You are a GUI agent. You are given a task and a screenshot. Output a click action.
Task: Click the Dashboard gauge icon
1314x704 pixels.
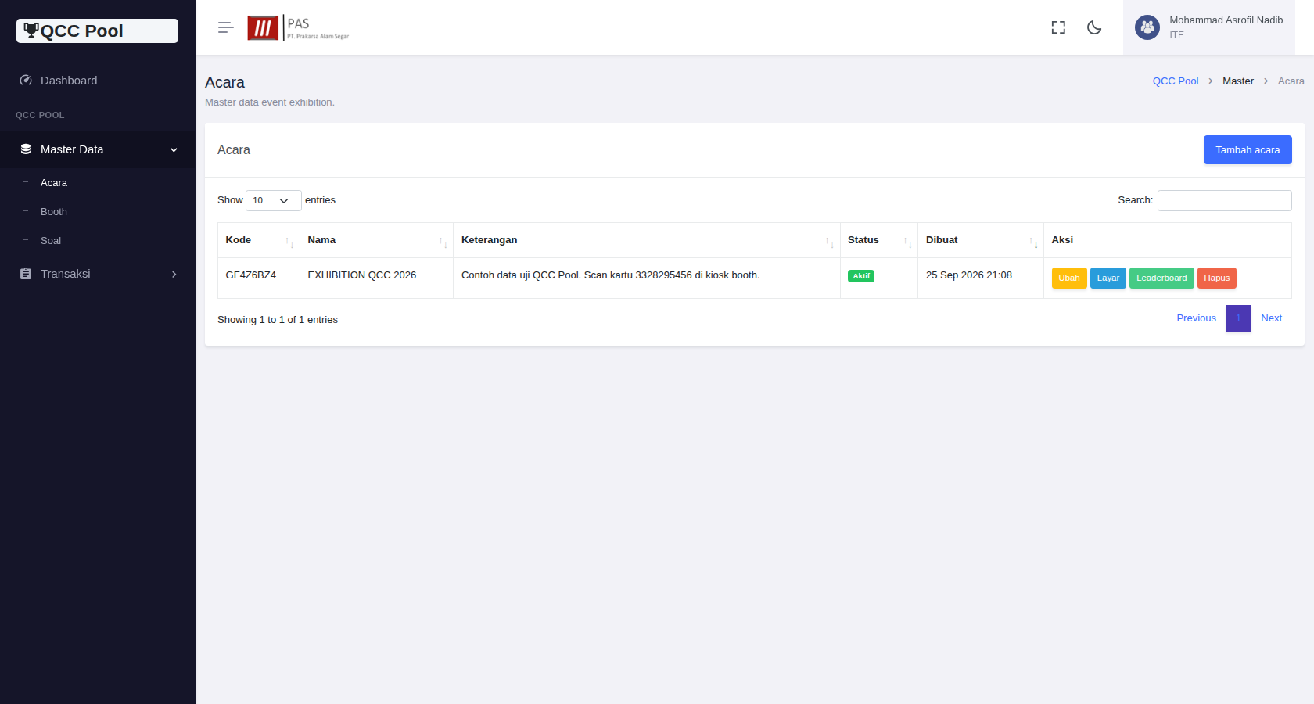click(26, 81)
